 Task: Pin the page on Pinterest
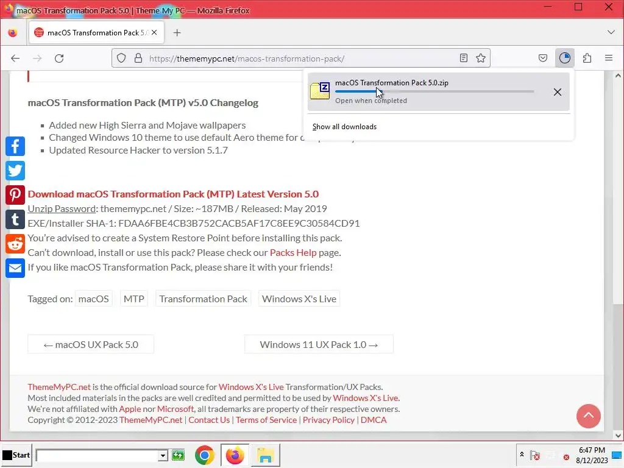click(x=15, y=195)
